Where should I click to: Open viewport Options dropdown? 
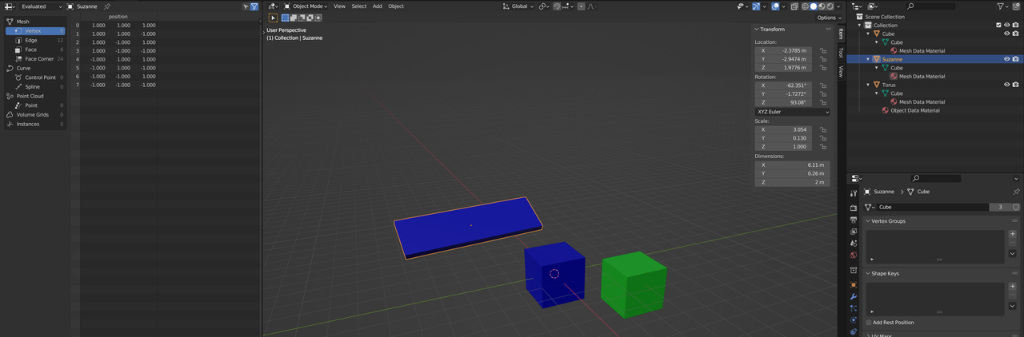pyautogui.click(x=830, y=18)
